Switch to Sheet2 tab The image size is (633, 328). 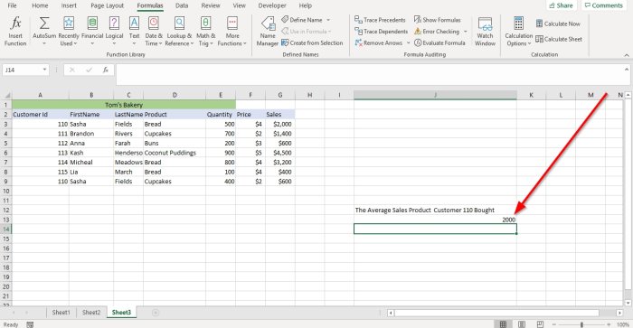(91, 313)
